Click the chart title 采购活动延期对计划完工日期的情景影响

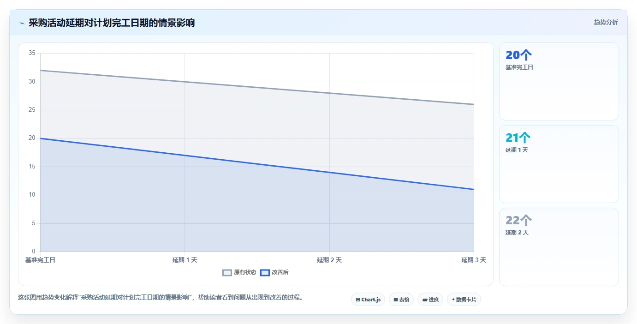112,23
